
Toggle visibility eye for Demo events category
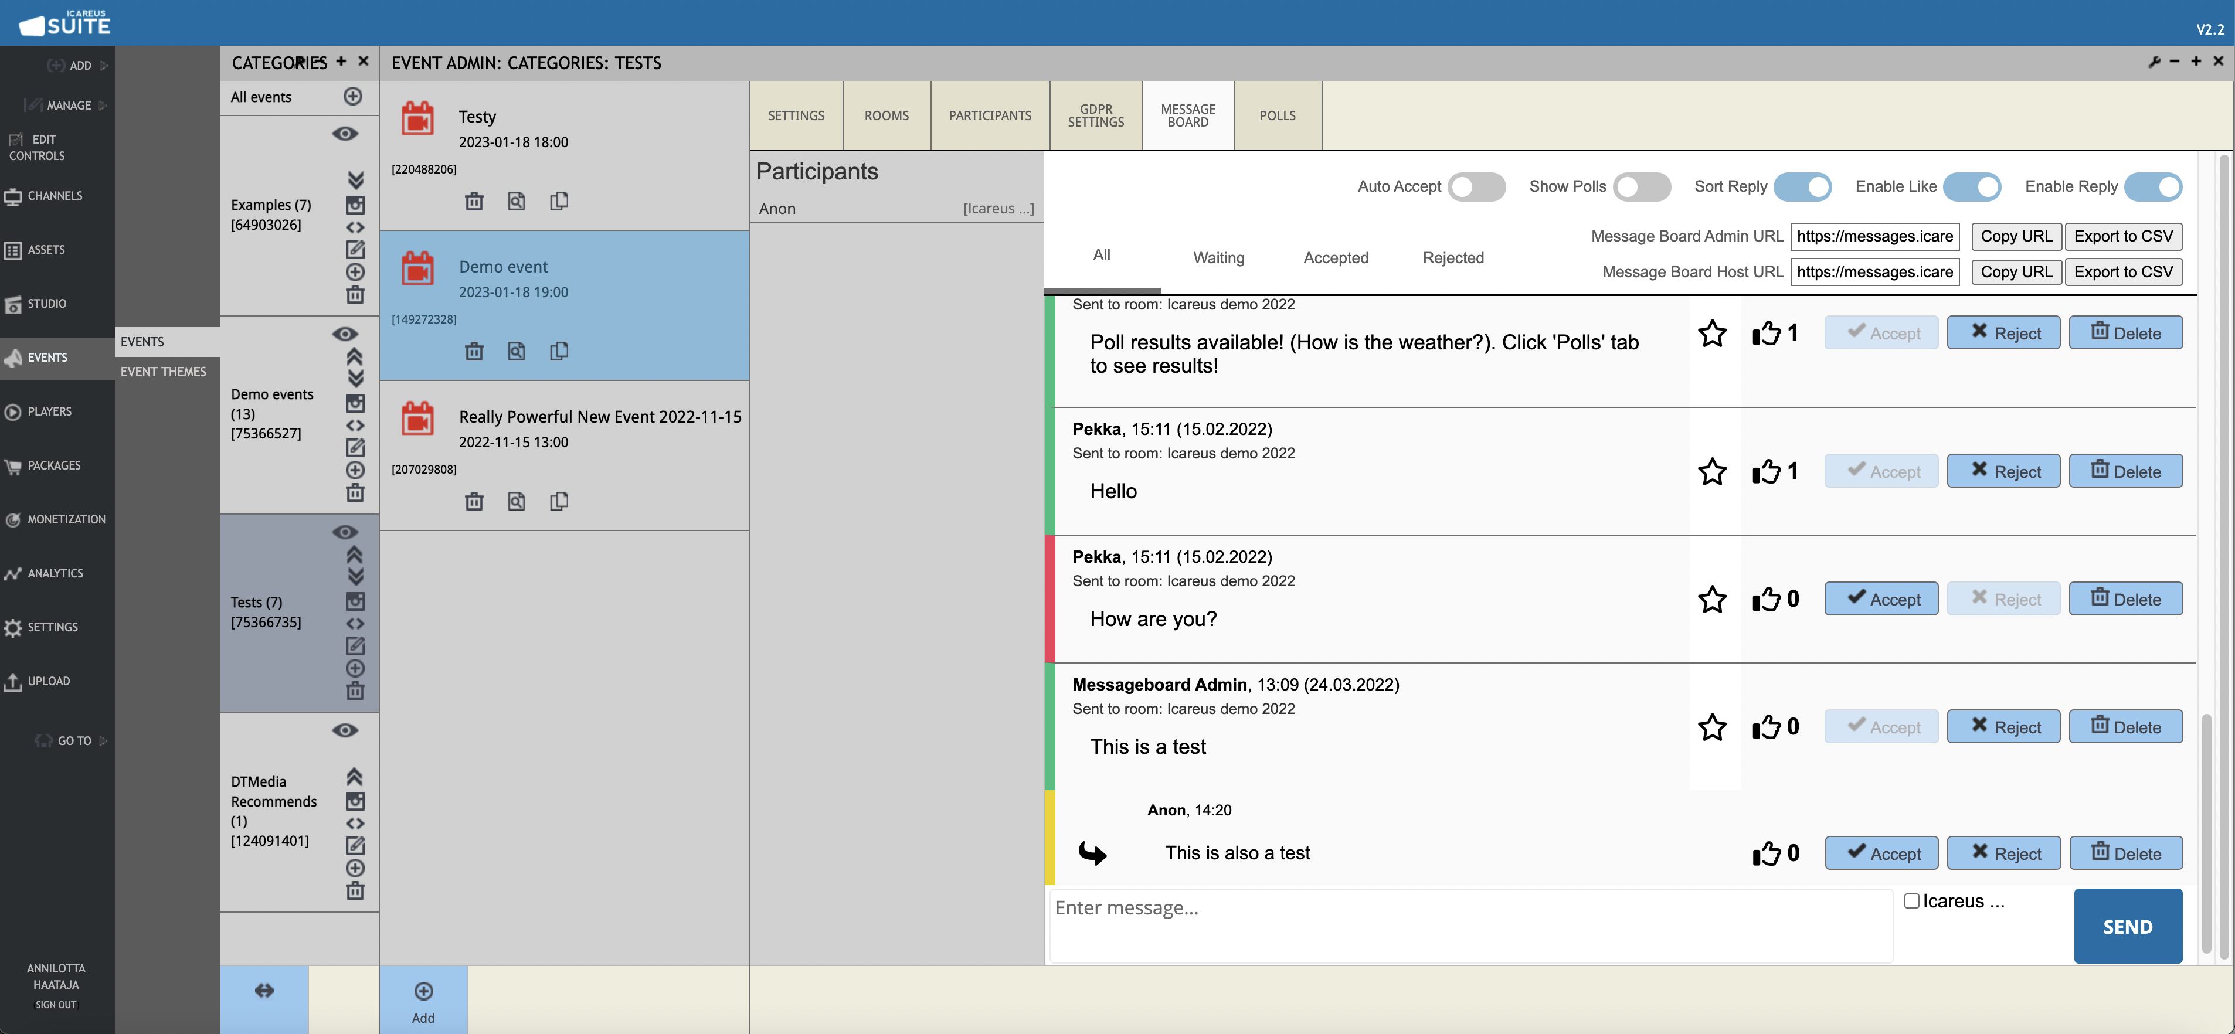[x=344, y=334]
